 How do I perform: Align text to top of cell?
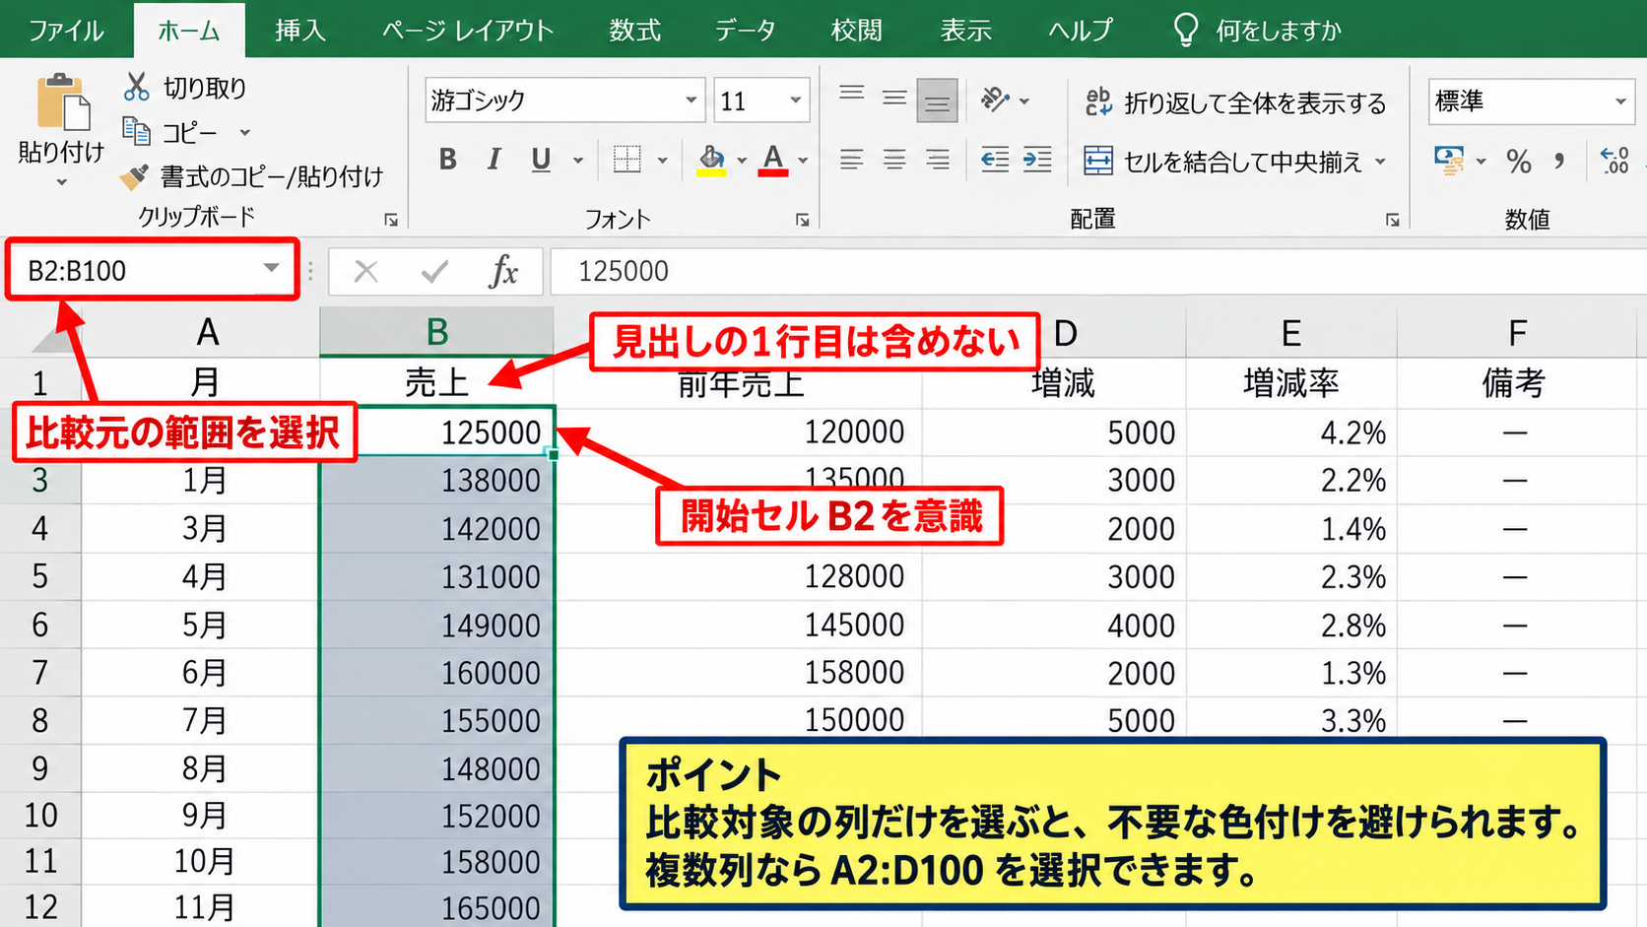tap(852, 96)
